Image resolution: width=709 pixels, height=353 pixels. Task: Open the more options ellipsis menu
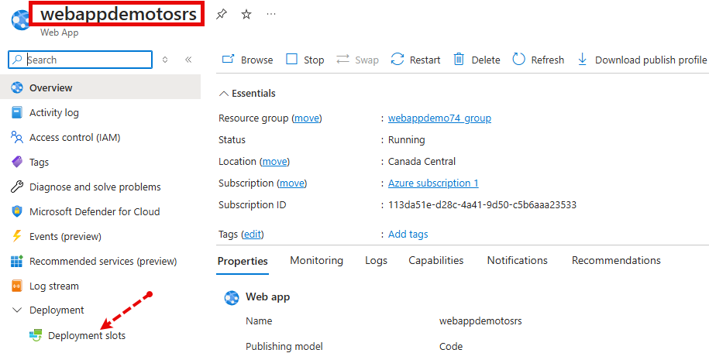point(271,15)
